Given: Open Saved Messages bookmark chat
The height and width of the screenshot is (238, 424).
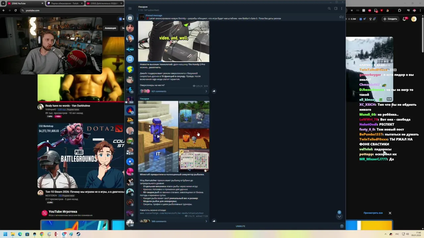Looking at the screenshot, I should (x=130, y=59).
